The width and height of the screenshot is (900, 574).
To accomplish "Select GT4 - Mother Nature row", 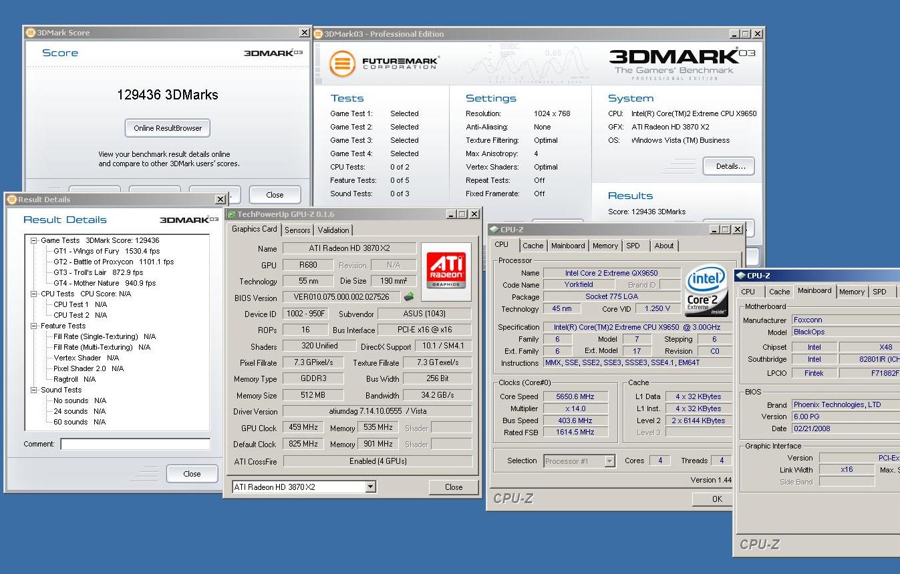I will (x=105, y=283).
